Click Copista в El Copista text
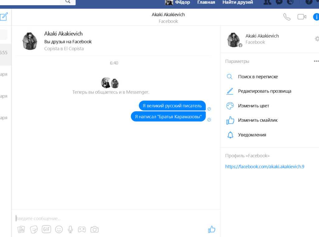The image size is (319, 237). [x=64, y=49]
